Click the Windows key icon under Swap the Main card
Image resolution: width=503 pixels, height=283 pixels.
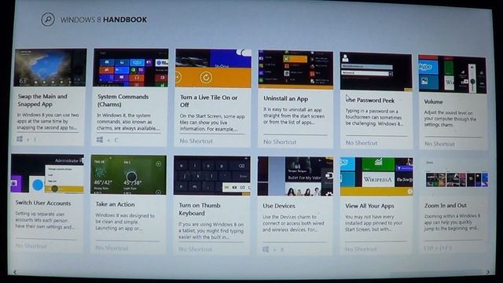pos(20,139)
